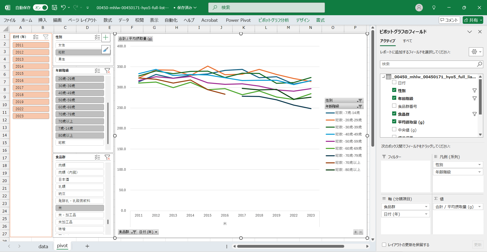Image resolution: width=487 pixels, height=252 pixels.
Task: Click the chart elements plus button
Action: coord(106,38)
